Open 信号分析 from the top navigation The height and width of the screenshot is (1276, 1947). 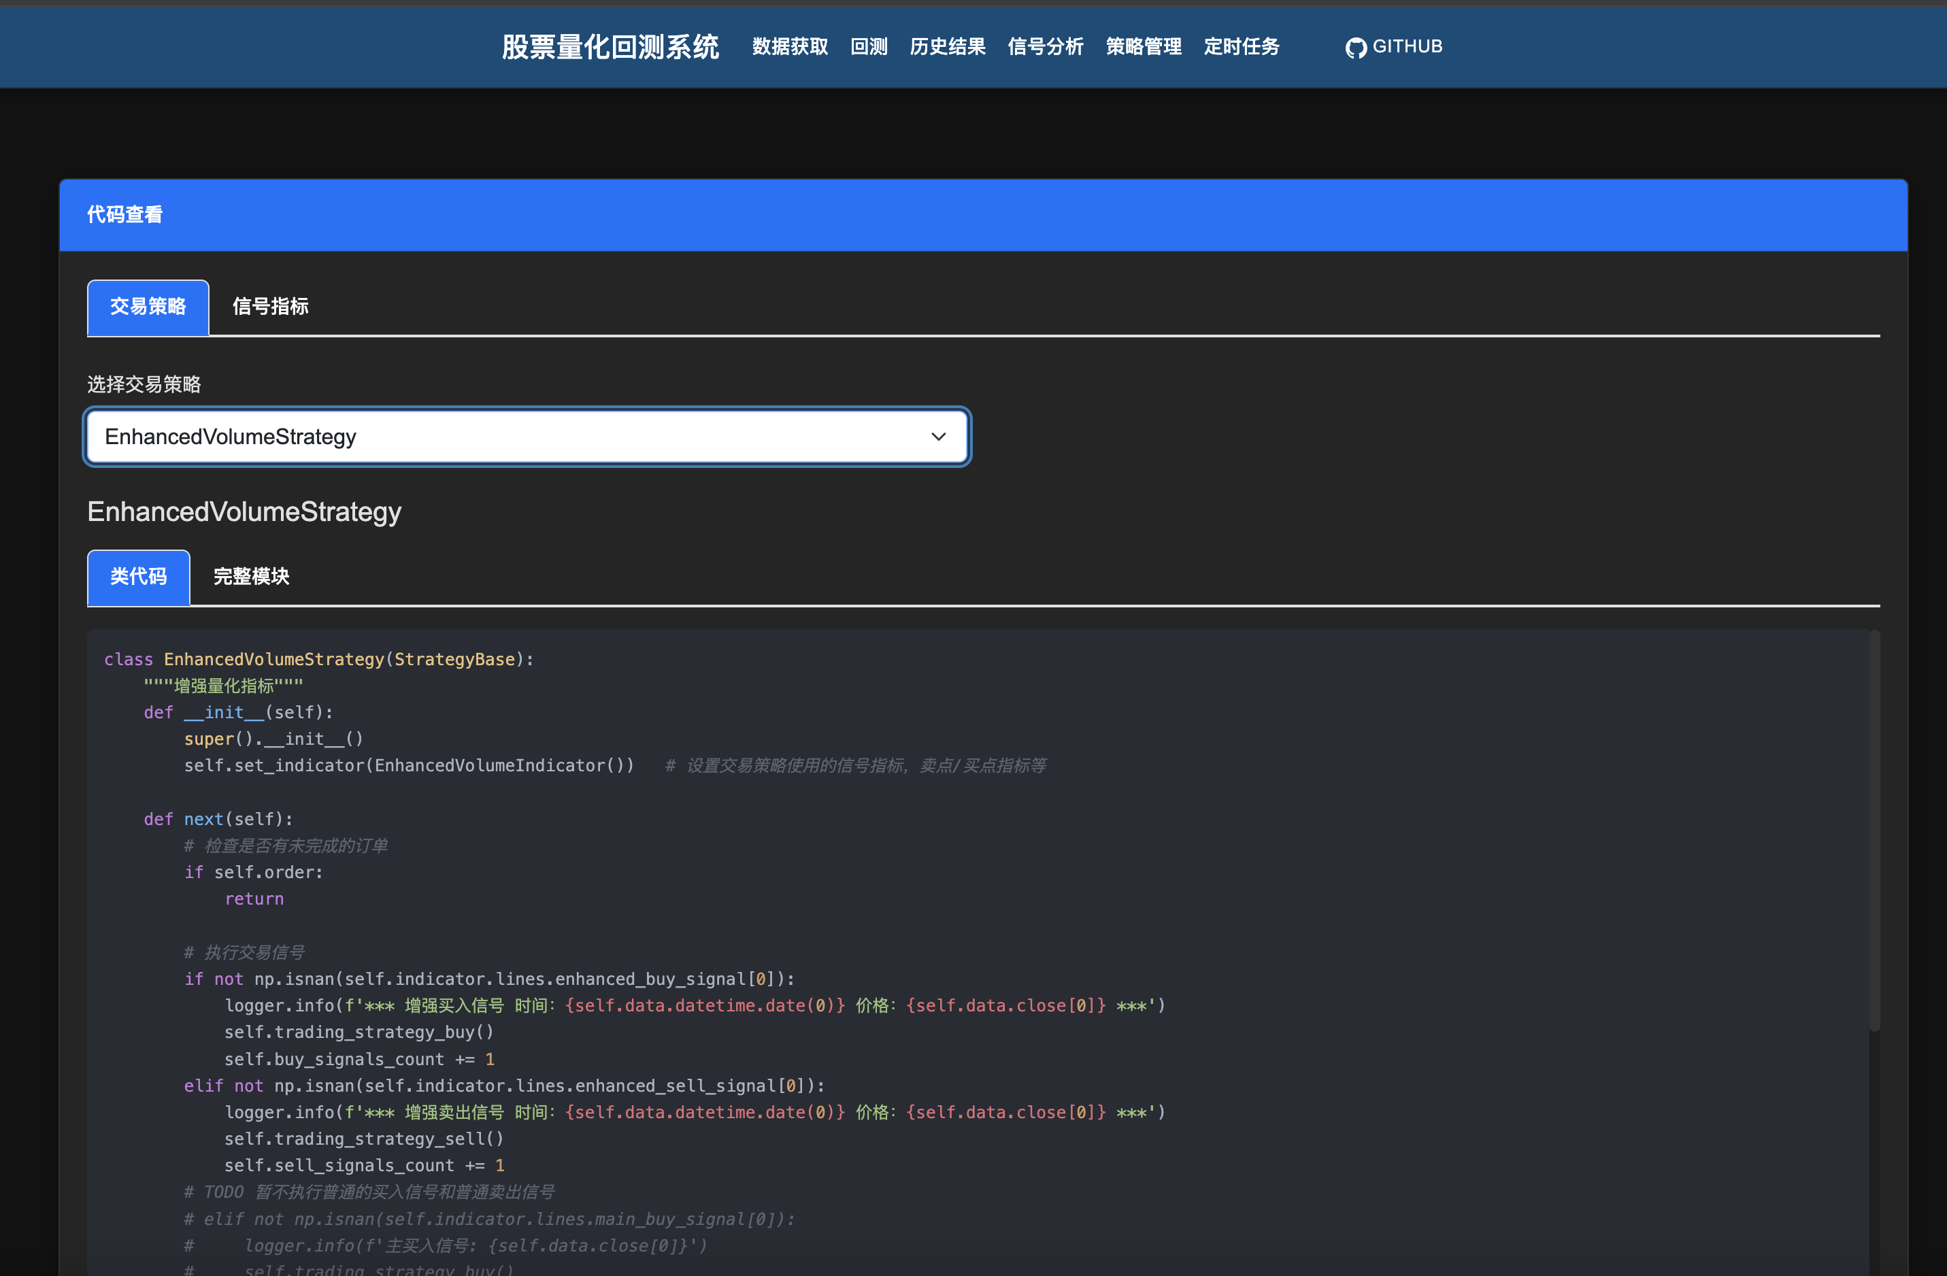click(x=1045, y=47)
